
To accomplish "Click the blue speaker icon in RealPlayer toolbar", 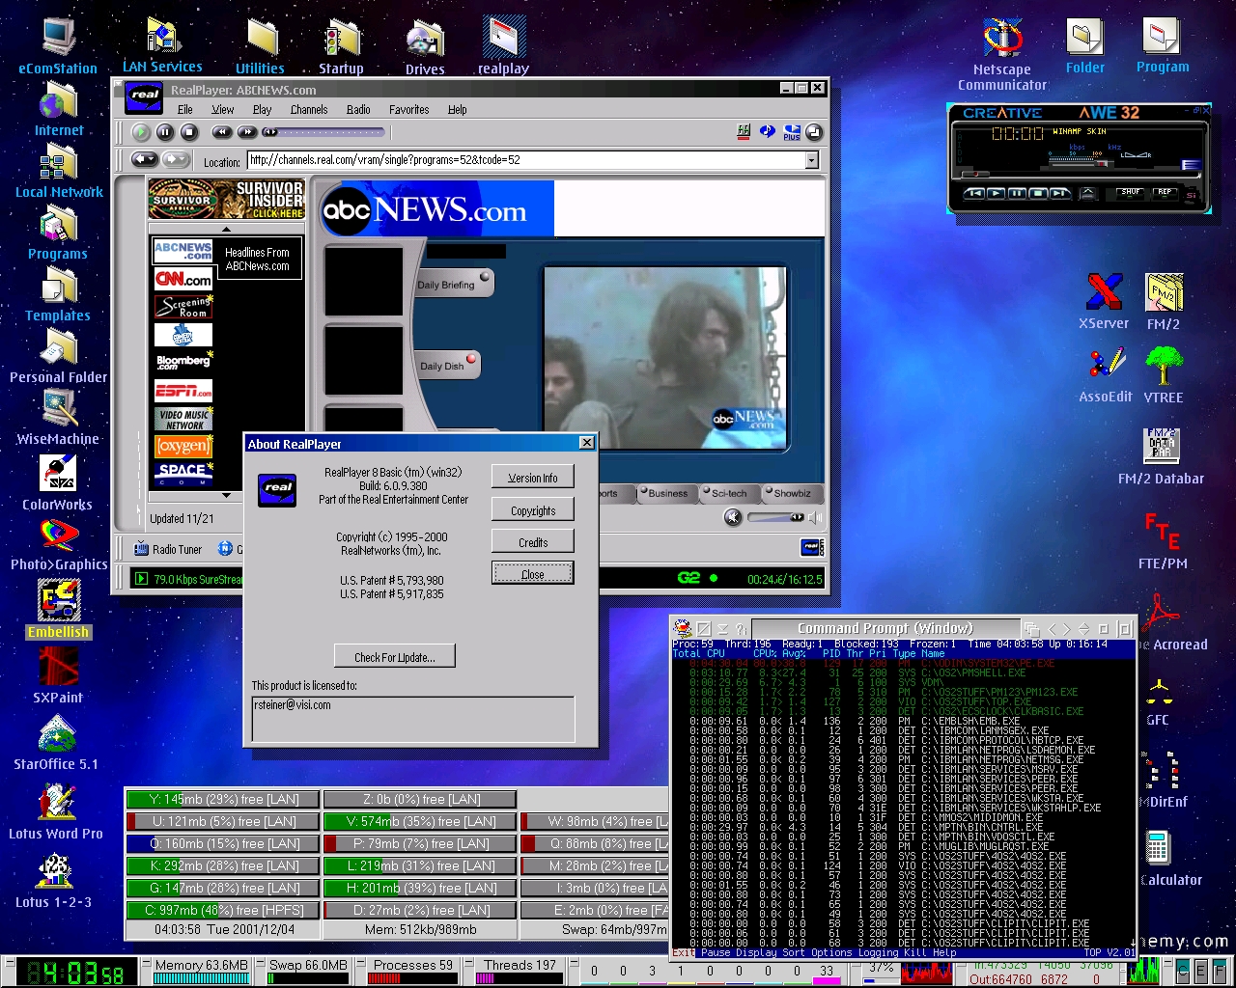I will pos(768,131).
